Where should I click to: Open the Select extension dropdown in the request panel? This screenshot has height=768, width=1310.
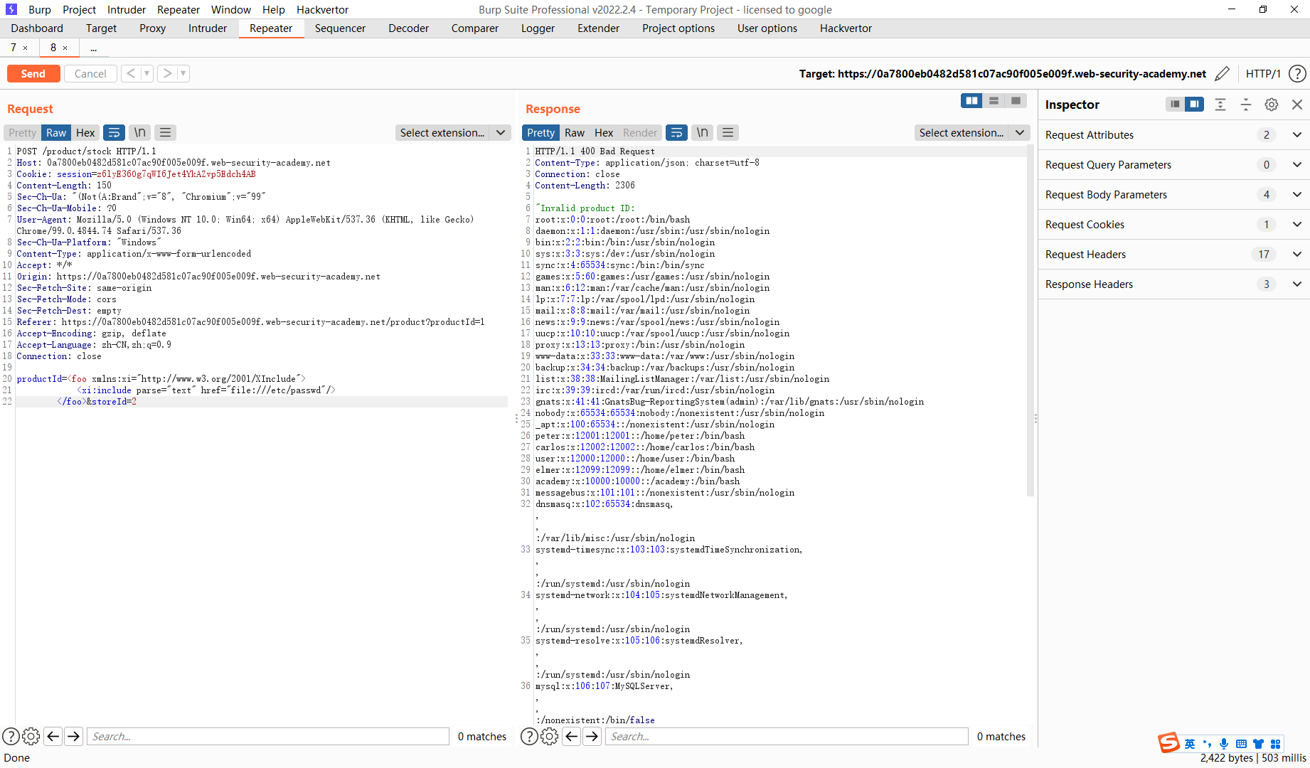click(453, 132)
